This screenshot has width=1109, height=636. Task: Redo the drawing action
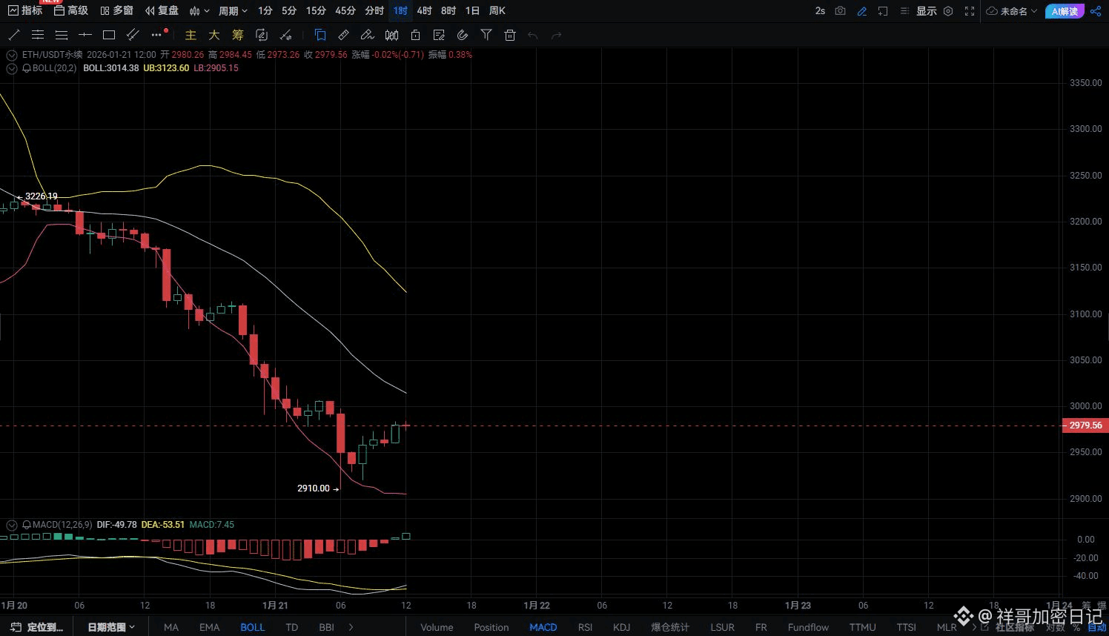tap(556, 35)
